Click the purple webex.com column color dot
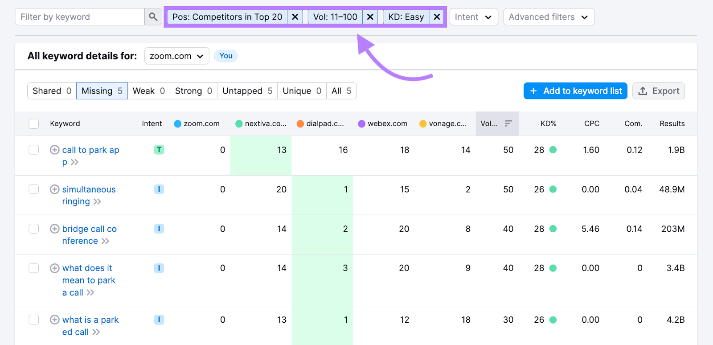 coord(362,124)
